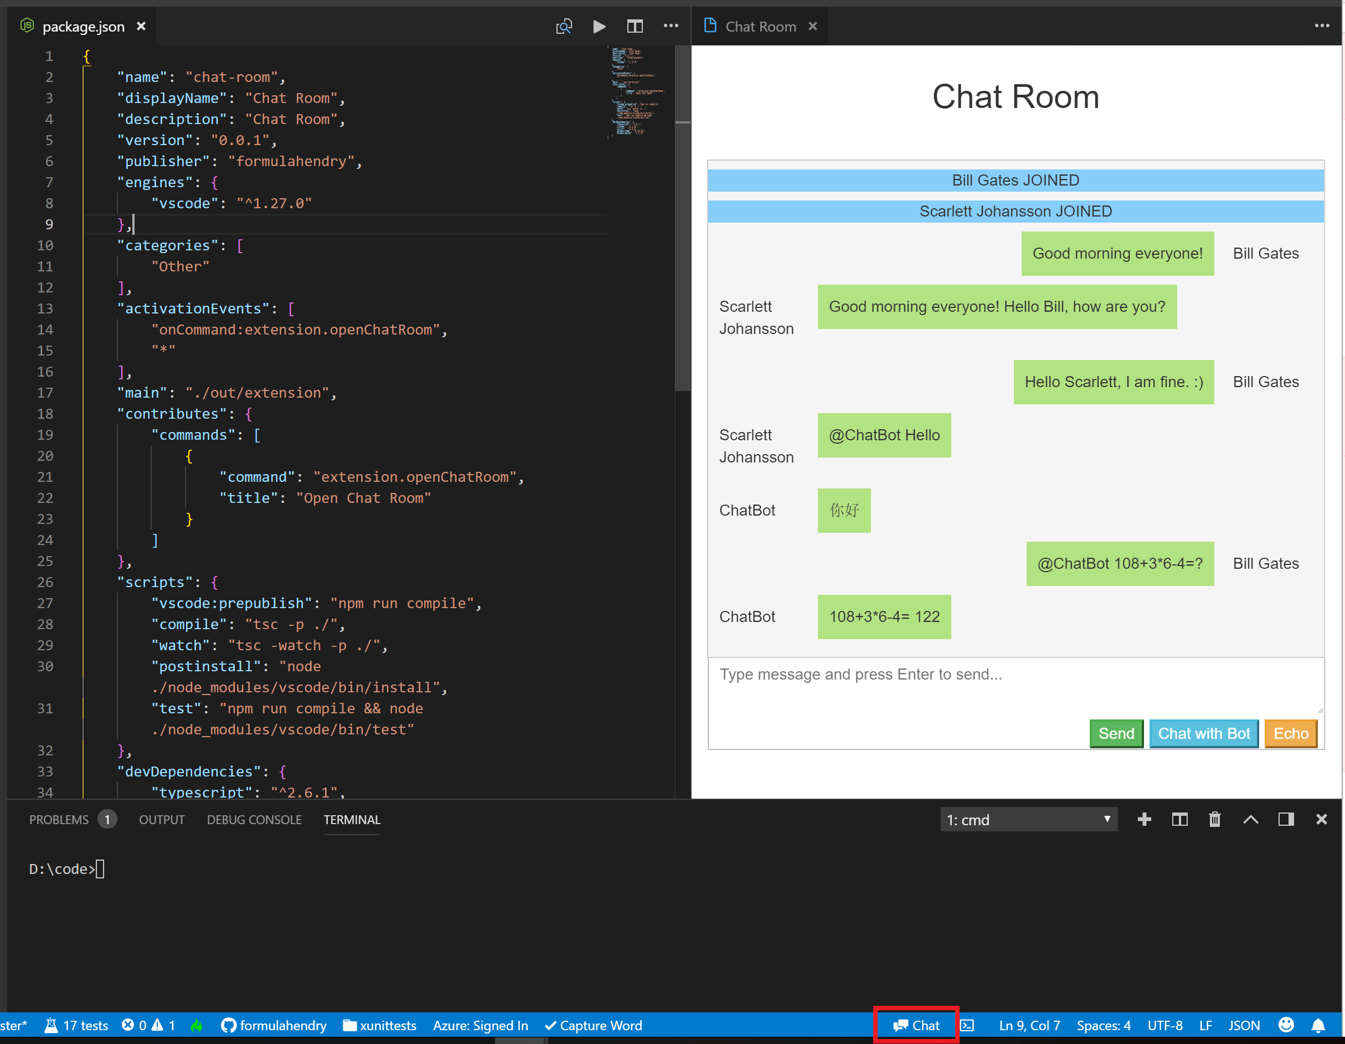Image resolution: width=1345 pixels, height=1044 pixels.
Task: Click the kill terminal trash icon
Action: (1214, 819)
